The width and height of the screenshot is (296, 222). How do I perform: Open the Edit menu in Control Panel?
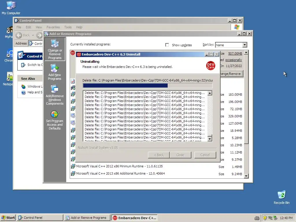(28, 27)
